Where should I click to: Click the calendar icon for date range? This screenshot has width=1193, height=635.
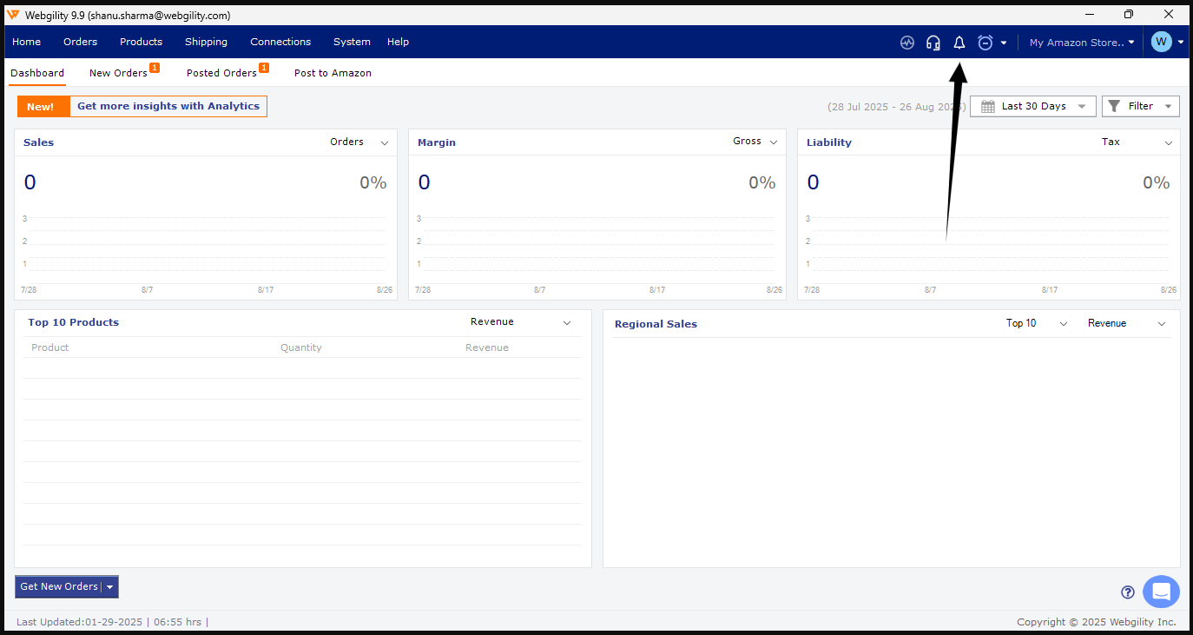987,107
